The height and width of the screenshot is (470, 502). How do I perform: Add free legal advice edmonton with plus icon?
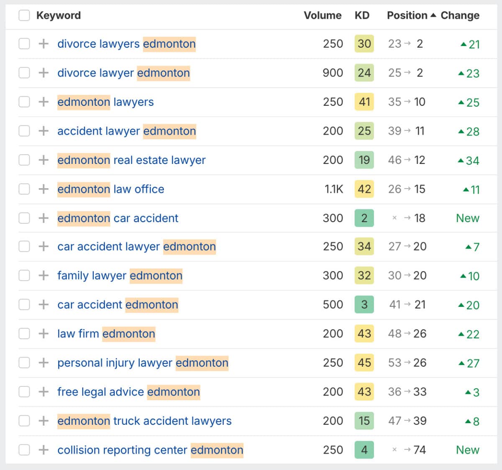(x=44, y=392)
